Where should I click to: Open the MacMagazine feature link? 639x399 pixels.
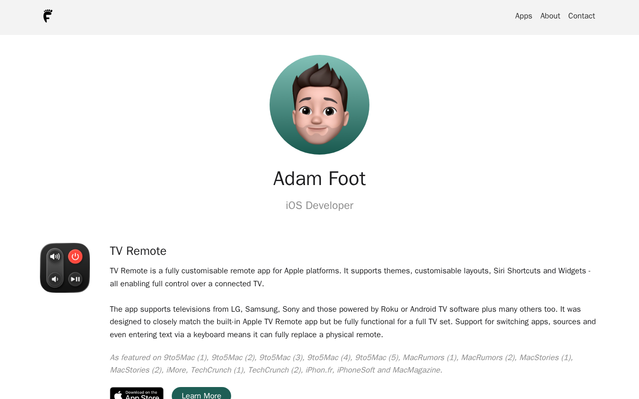[x=416, y=370]
